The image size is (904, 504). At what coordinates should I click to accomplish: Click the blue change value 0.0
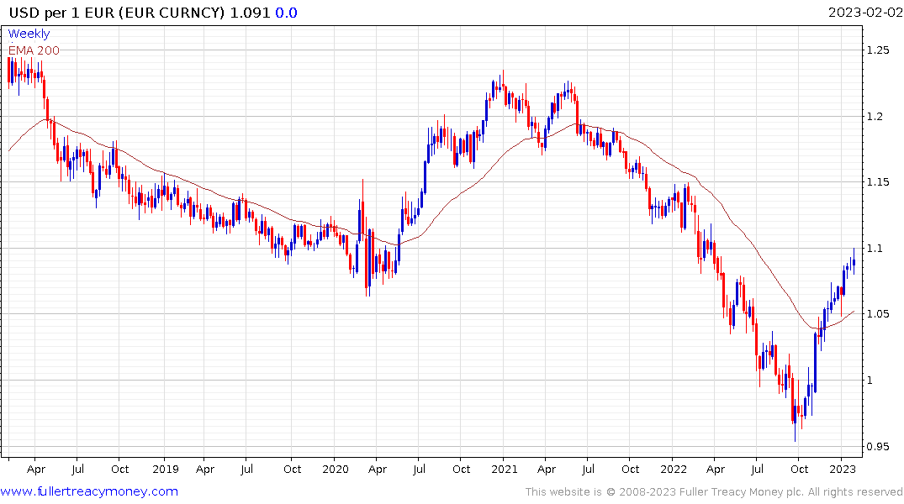286,13
